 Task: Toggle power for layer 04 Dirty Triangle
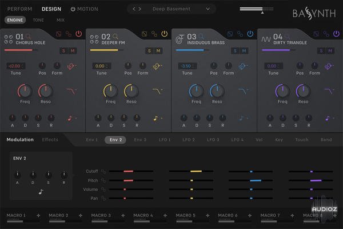pyautogui.click(x=336, y=34)
